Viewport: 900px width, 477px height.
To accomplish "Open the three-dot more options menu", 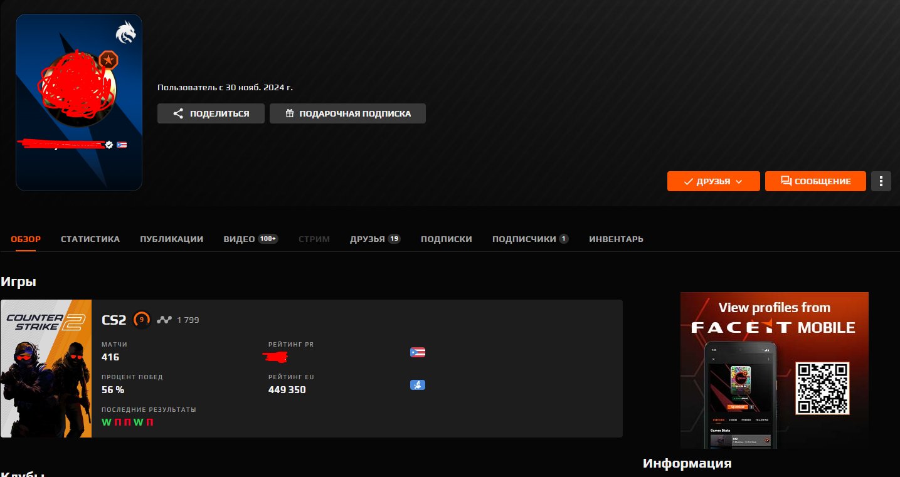I will coord(881,181).
